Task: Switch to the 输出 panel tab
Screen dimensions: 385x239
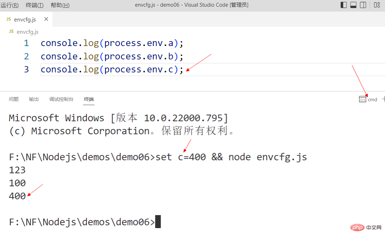Action: 34,99
